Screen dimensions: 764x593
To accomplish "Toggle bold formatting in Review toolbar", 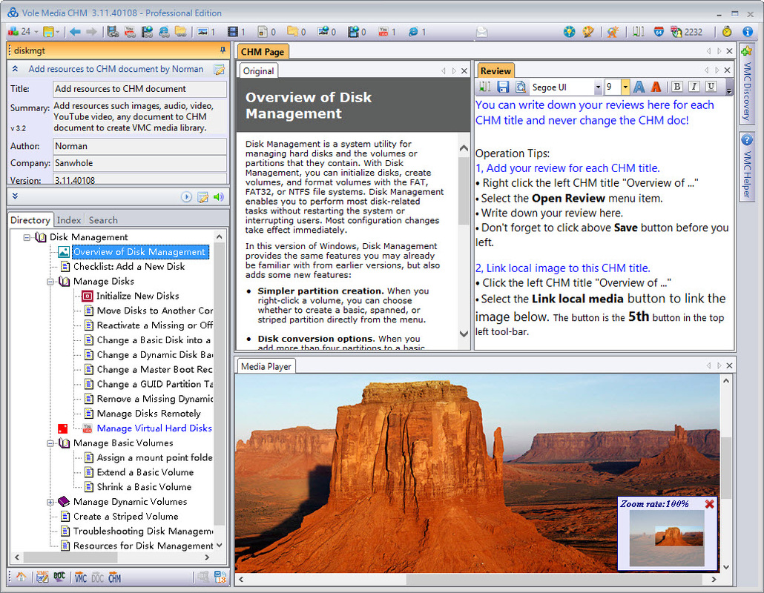I will pyautogui.click(x=676, y=87).
